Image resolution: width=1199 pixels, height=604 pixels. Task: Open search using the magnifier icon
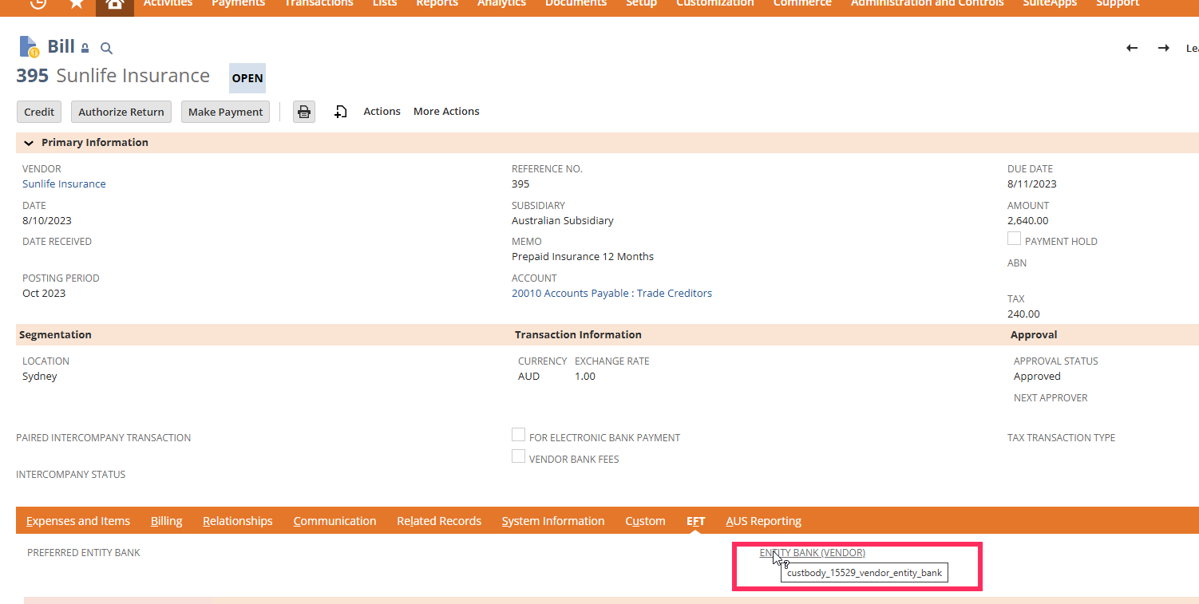coord(106,48)
